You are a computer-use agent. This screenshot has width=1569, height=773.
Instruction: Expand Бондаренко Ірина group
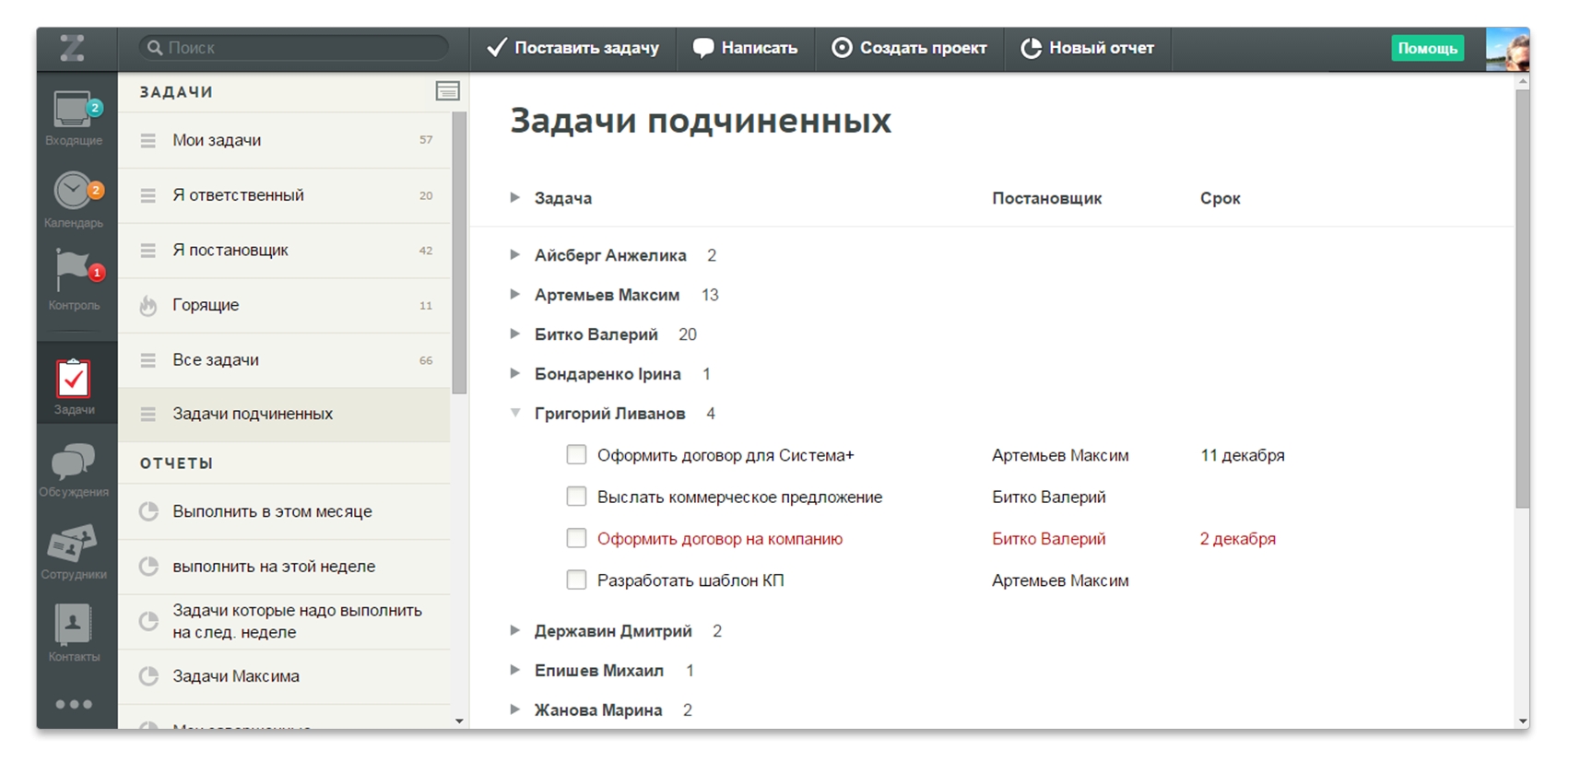pyautogui.click(x=515, y=373)
